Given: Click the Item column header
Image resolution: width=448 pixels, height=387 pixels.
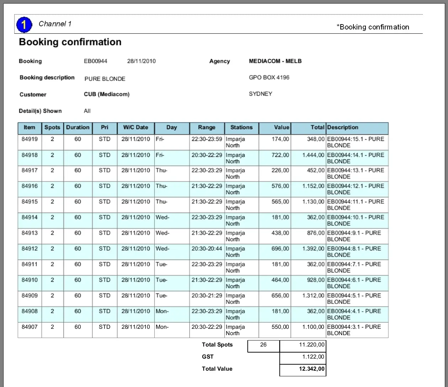Looking at the screenshot, I should point(30,128).
